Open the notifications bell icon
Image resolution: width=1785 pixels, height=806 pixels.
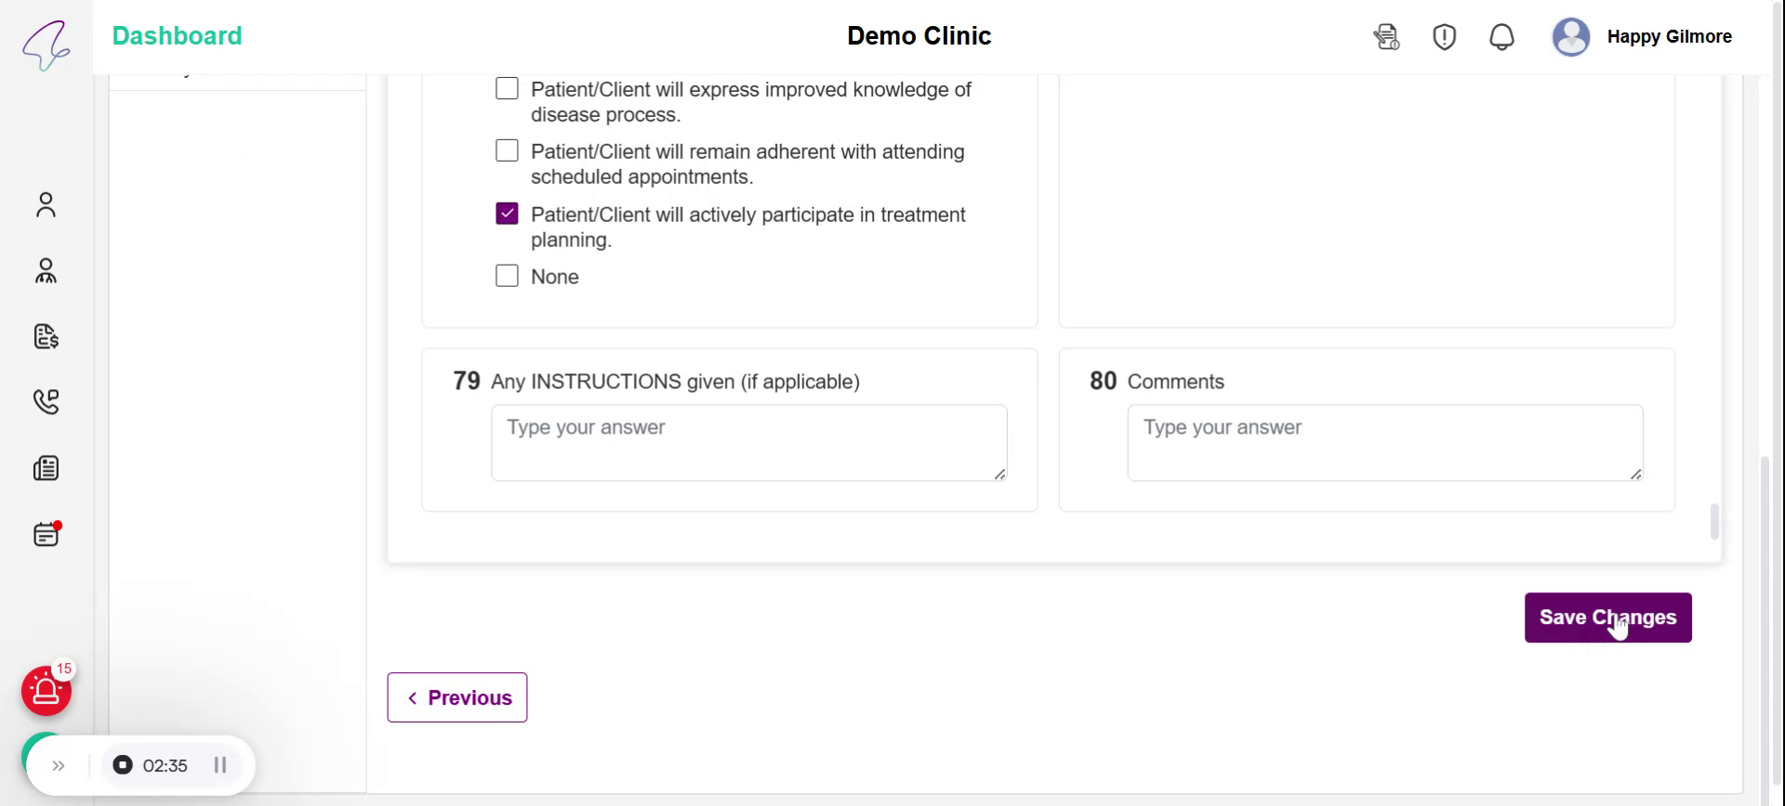pos(1501,37)
